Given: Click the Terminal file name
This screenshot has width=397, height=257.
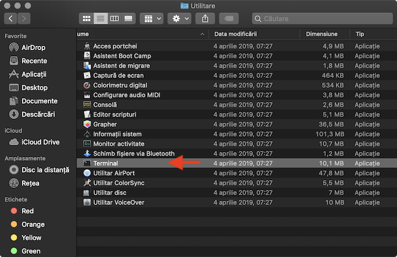Looking at the screenshot, I should pyautogui.click(x=105, y=164).
